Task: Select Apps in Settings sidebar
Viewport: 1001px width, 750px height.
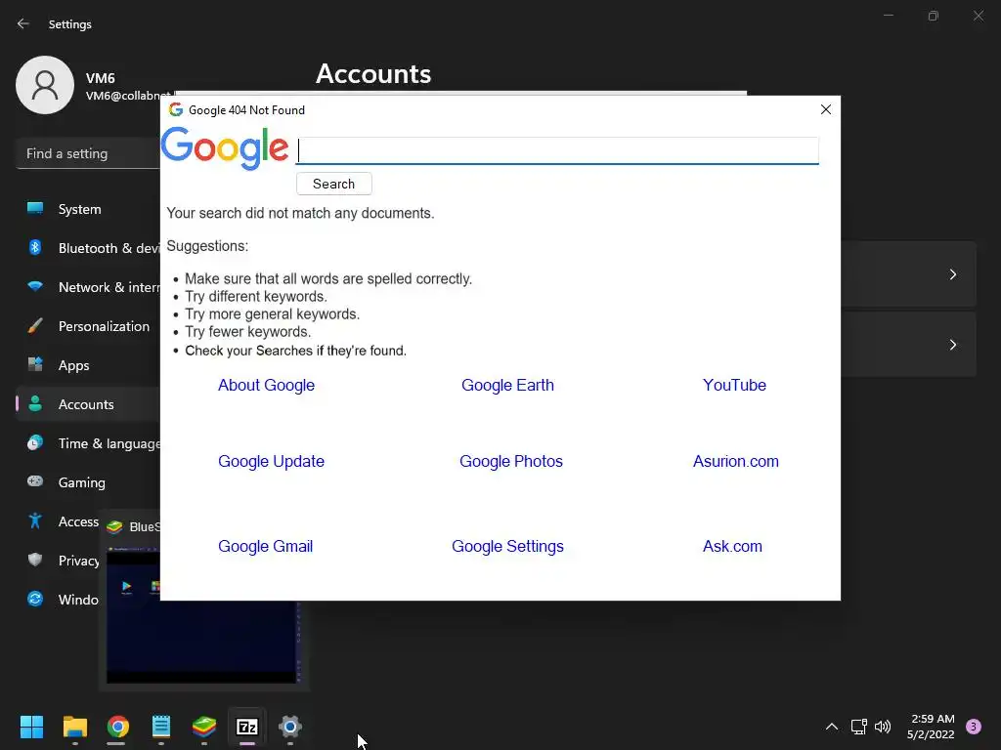Action: (x=88, y=365)
